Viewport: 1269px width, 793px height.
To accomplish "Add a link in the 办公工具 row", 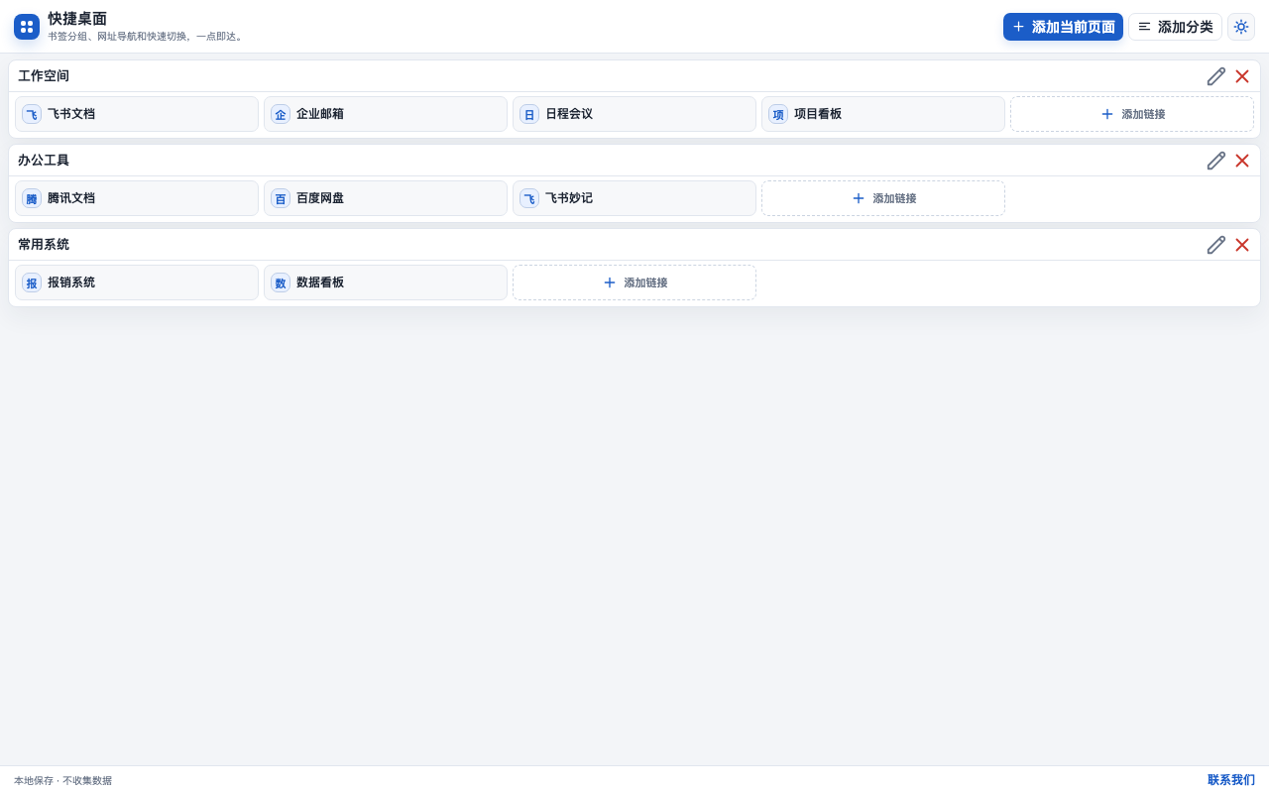I will pos(883,198).
